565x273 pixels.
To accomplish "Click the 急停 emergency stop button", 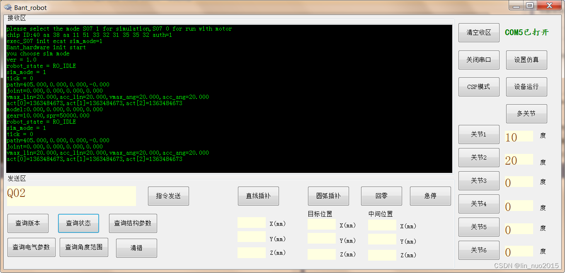I will click(430, 196).
